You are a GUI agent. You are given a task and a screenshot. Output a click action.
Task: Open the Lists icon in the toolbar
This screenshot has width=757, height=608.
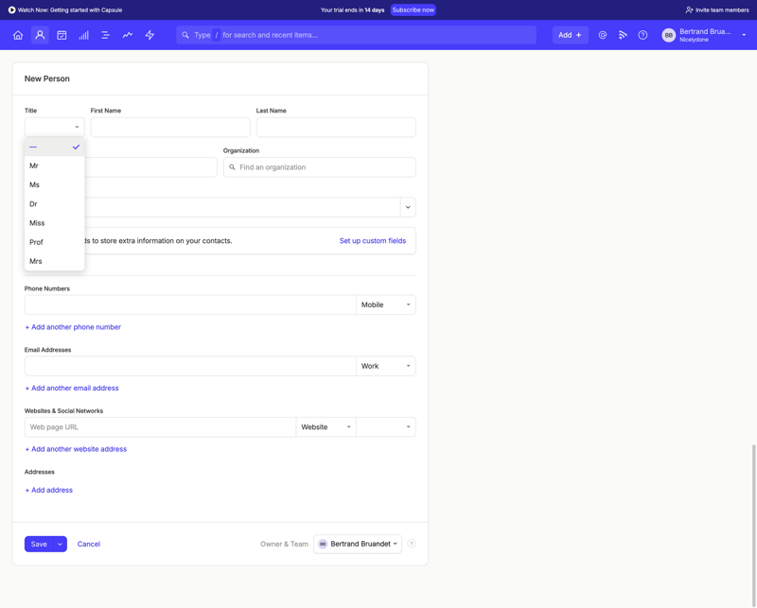pos(105,35)
